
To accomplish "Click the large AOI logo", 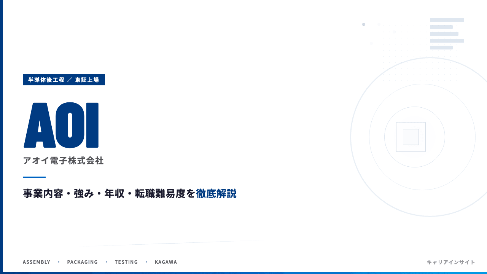I will point(61,125).
